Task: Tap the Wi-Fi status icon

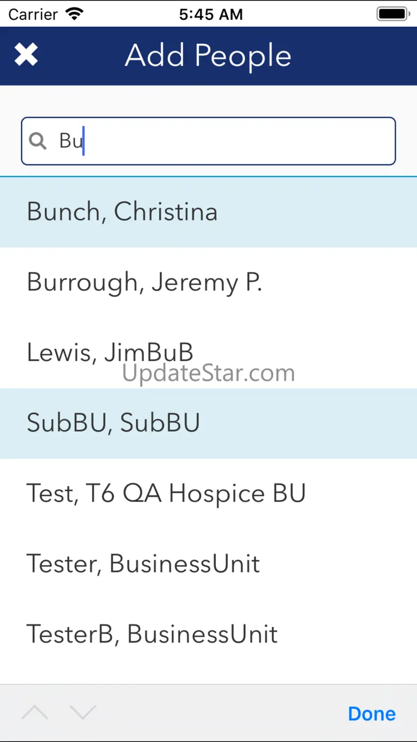Action: click(x=75, y=14)
